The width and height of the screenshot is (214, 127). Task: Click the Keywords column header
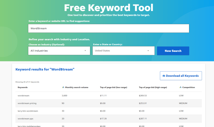coord(23,87)
